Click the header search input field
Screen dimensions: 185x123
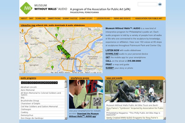coord(147,4)
